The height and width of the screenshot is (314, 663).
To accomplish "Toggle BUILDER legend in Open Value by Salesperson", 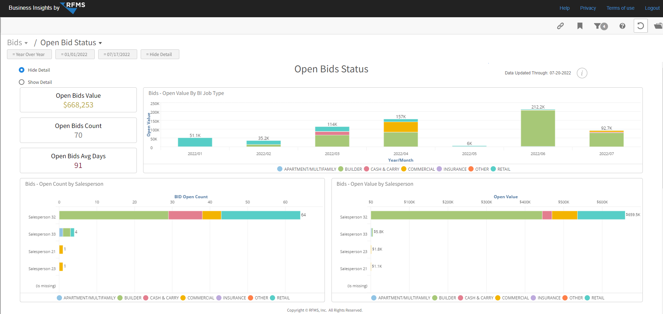I will pyautogui.click(x=444, y=298).
